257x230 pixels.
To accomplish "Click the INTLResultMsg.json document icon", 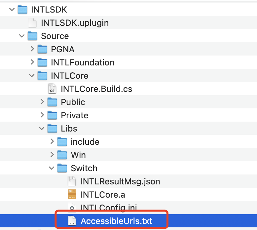I will [x=72, y=181].
